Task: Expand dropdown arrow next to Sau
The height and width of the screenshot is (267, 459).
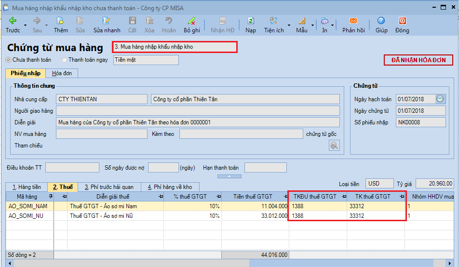Action: (47, 25)
